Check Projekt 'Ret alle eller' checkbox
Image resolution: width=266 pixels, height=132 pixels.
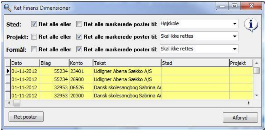34,37
